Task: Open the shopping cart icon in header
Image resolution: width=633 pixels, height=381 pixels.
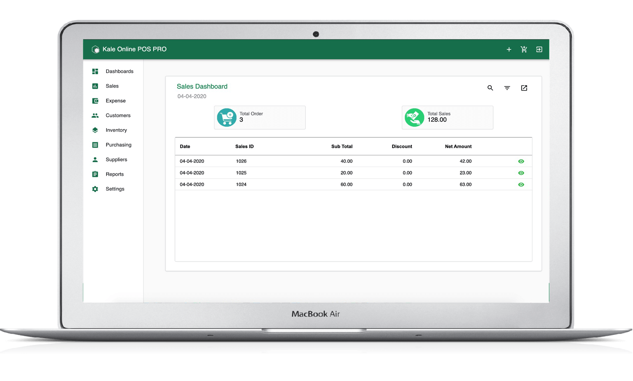Action: [x=524, y=49]
